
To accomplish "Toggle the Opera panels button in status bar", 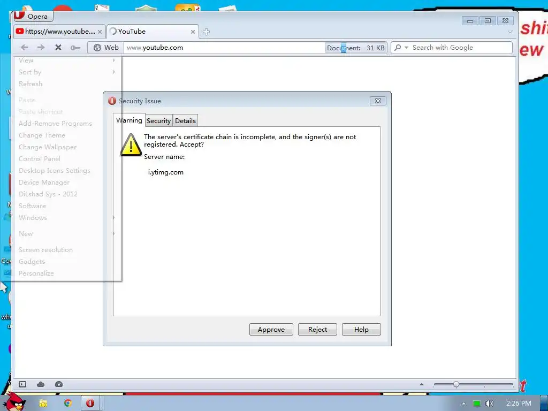I will 22,384.
